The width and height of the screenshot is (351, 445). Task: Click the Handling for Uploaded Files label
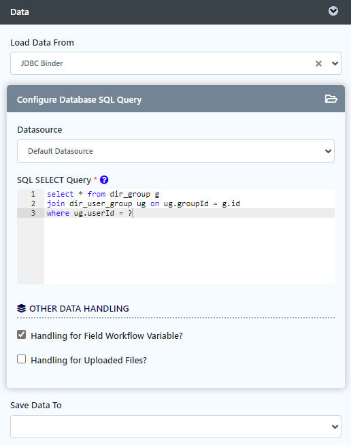click(89, 360)
